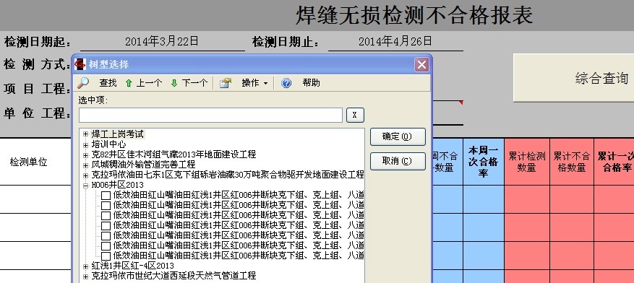The width and height of the screenshot is (634, 283).
Task: Cancel with the 取消(C) button
Action: pyautogui.click(x=398, y=161)
